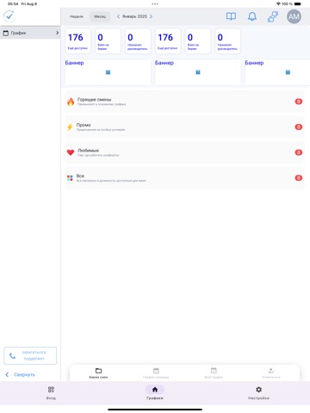
Task: Click the lightning bolt icon
Action: pyautogui.click(x=70, y=127)
